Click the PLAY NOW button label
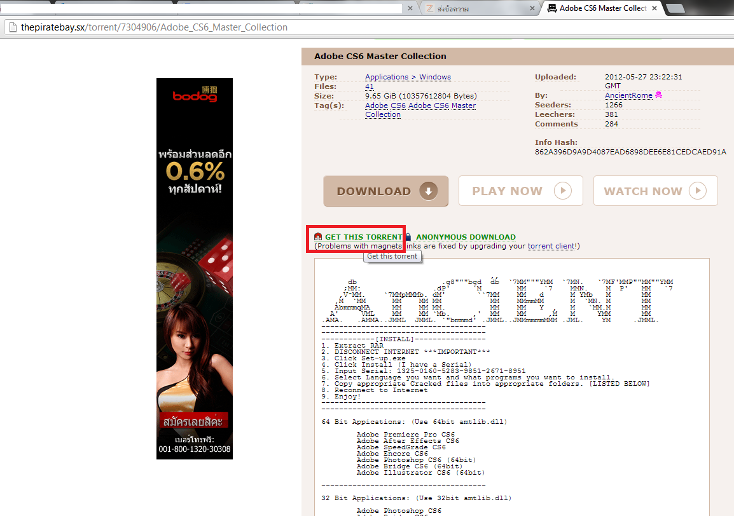This screenshot has height=516, width=734. click(507, 191)
